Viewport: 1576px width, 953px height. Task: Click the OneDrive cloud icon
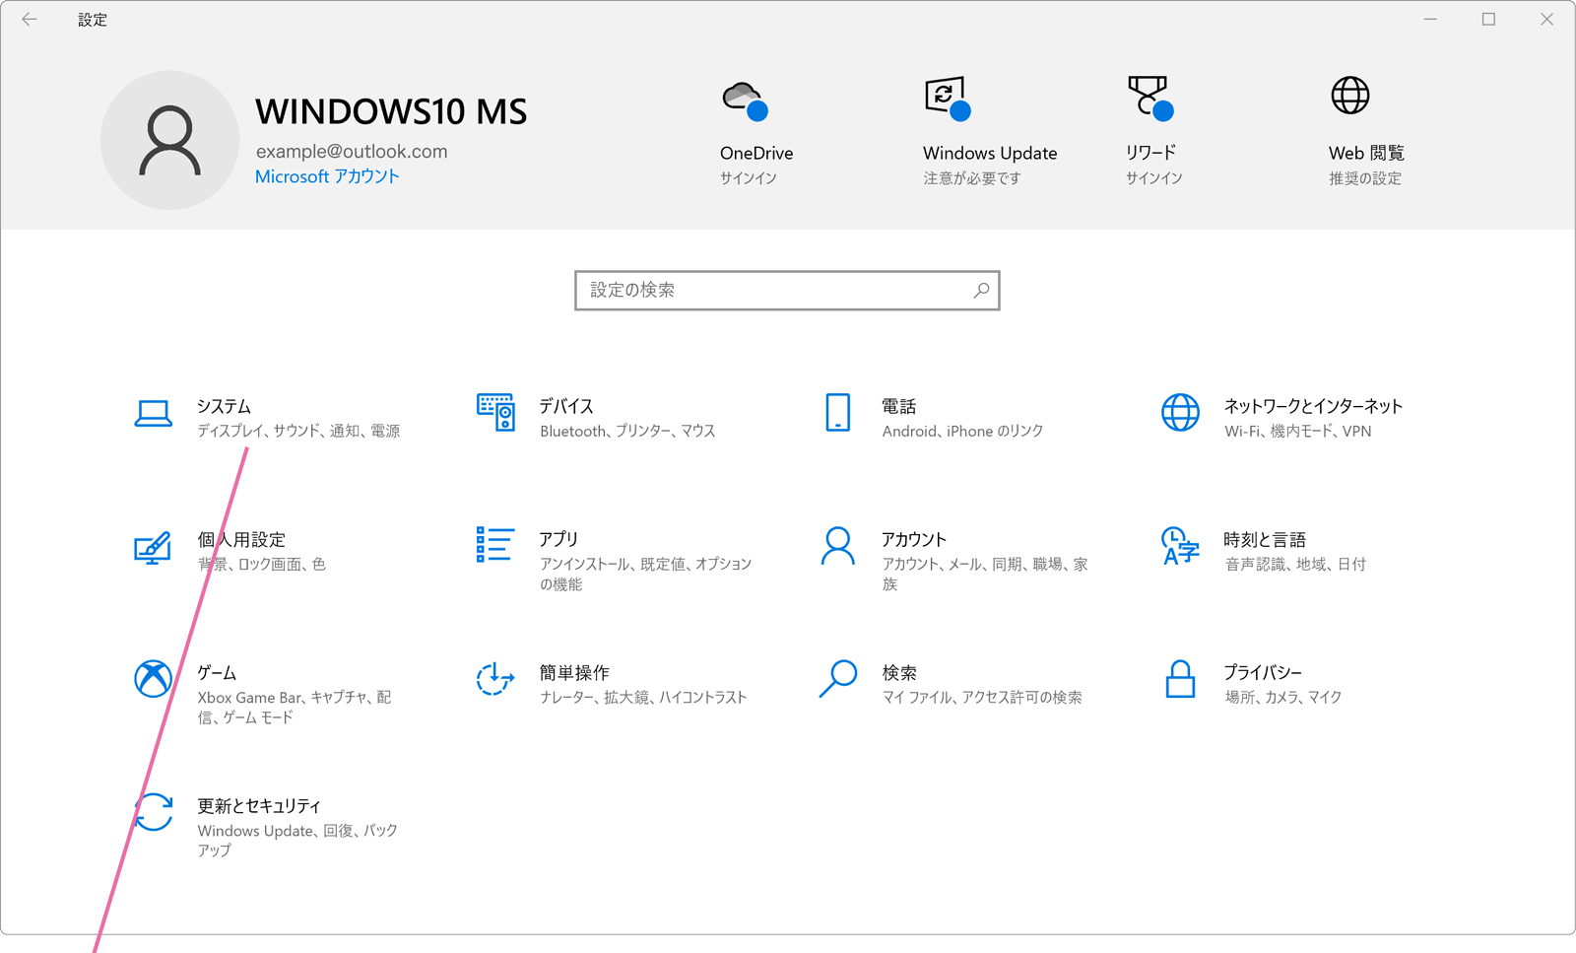(x=746, y=101)
